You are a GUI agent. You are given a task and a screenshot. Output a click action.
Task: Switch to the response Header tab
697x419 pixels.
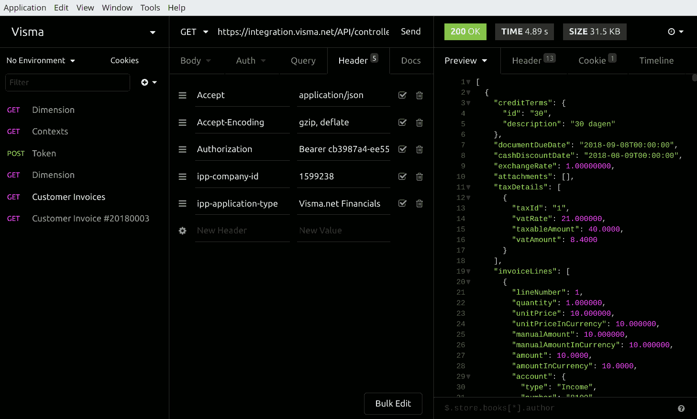(533, 61)
